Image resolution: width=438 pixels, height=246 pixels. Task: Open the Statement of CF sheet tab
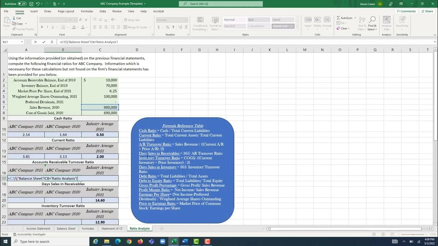click(112, 229)
